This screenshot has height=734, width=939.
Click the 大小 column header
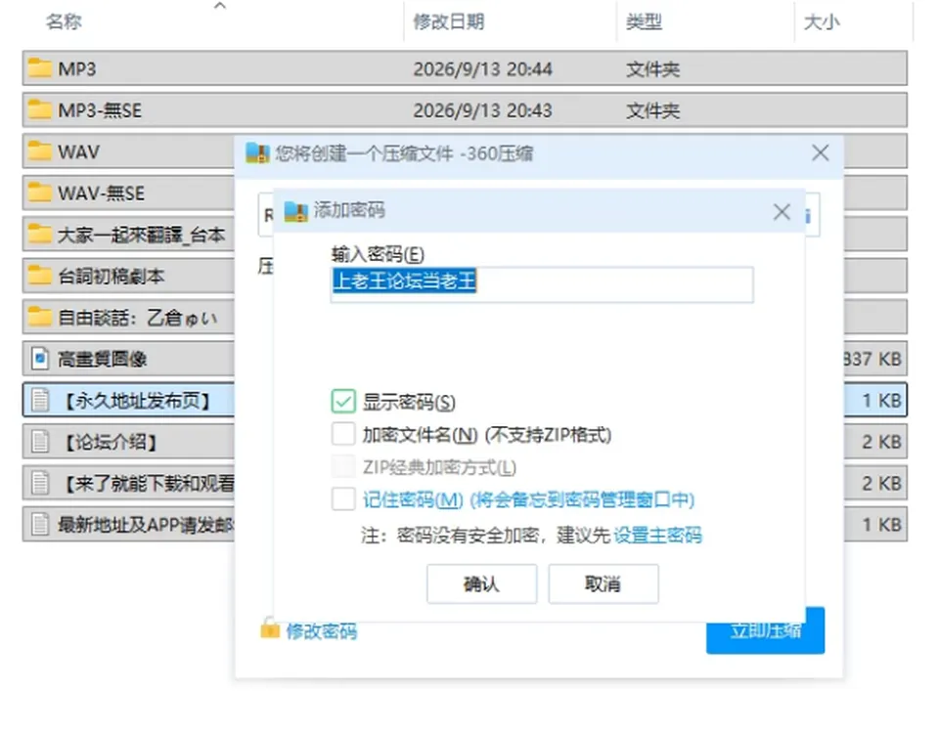click(821, 22)
